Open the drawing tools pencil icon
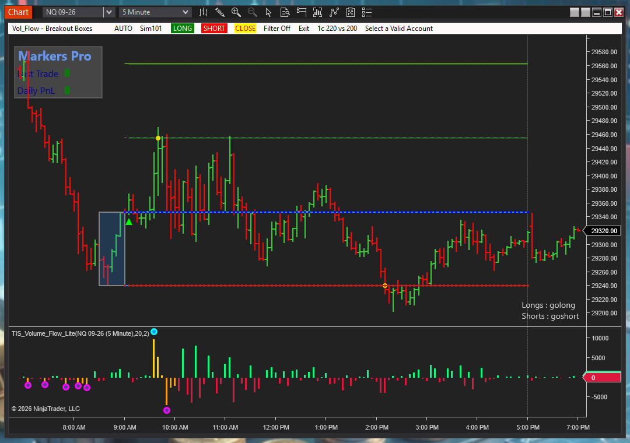This screenshot has height=443, width=630. (220, 12)
